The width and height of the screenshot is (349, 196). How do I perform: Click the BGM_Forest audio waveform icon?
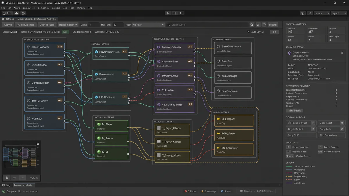218,134
